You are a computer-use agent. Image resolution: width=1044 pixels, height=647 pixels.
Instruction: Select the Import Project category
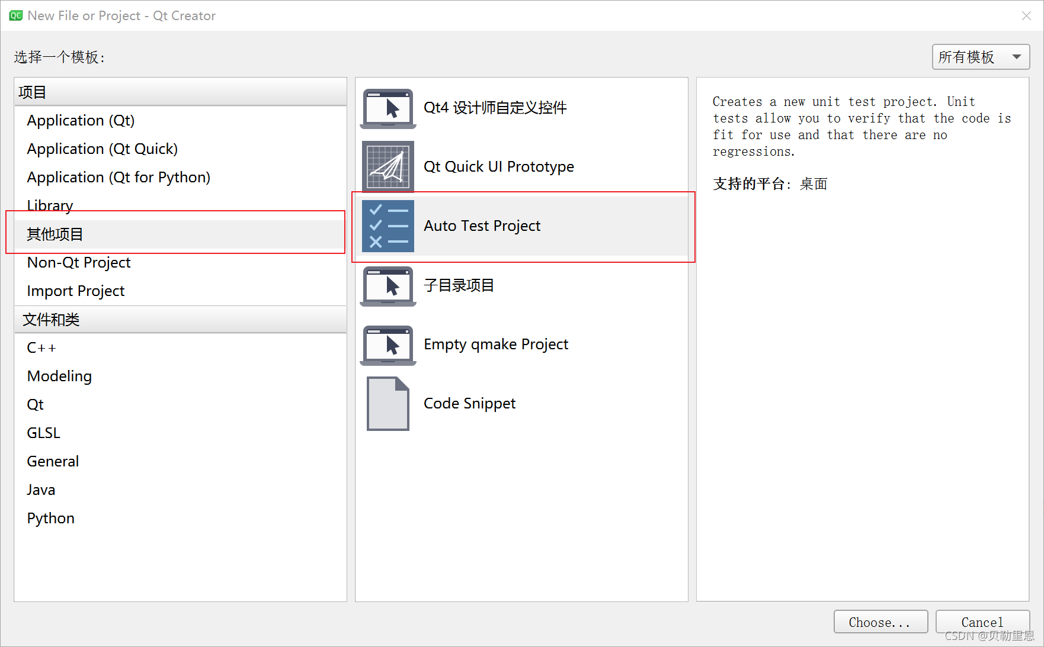[x=180, y=291]
